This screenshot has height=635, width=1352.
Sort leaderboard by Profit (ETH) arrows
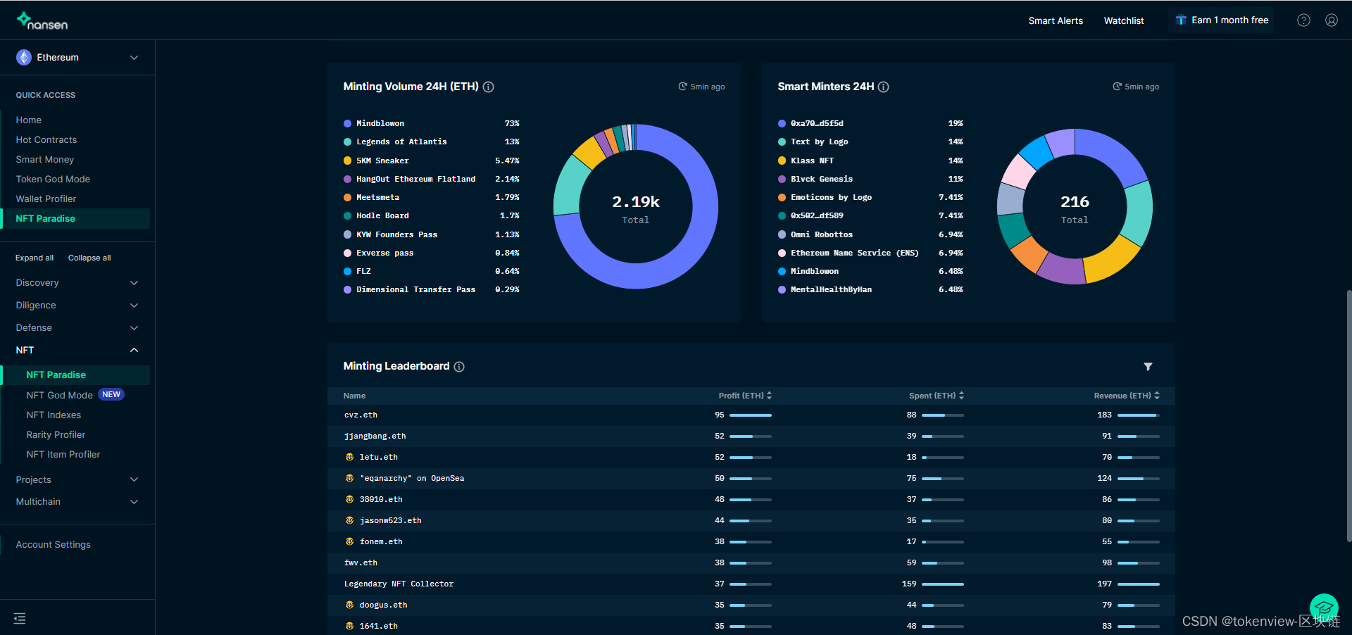769,396
